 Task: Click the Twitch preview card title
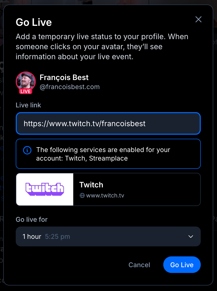[91, 185]
